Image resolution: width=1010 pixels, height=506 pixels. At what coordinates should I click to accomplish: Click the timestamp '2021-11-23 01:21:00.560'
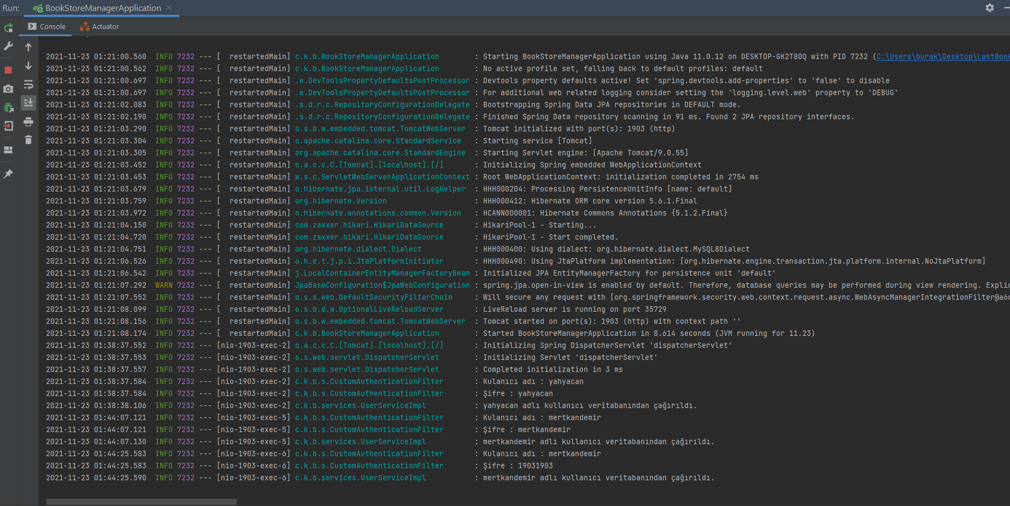coord(96,56)
